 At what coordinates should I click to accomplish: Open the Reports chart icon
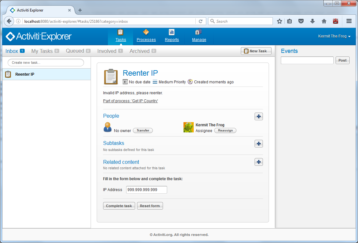tap(172, 32)
